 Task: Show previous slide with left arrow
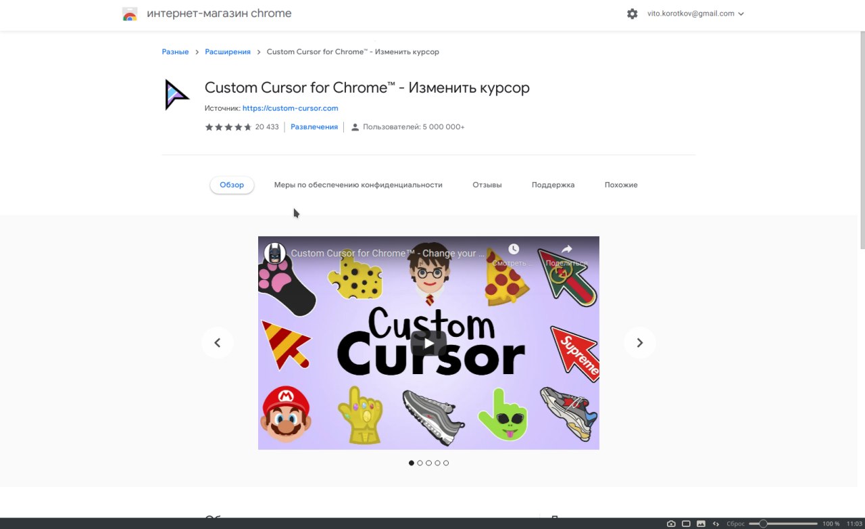pos(218,343)
